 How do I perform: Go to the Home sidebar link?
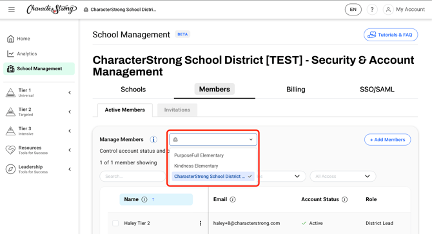click(23, 39)
